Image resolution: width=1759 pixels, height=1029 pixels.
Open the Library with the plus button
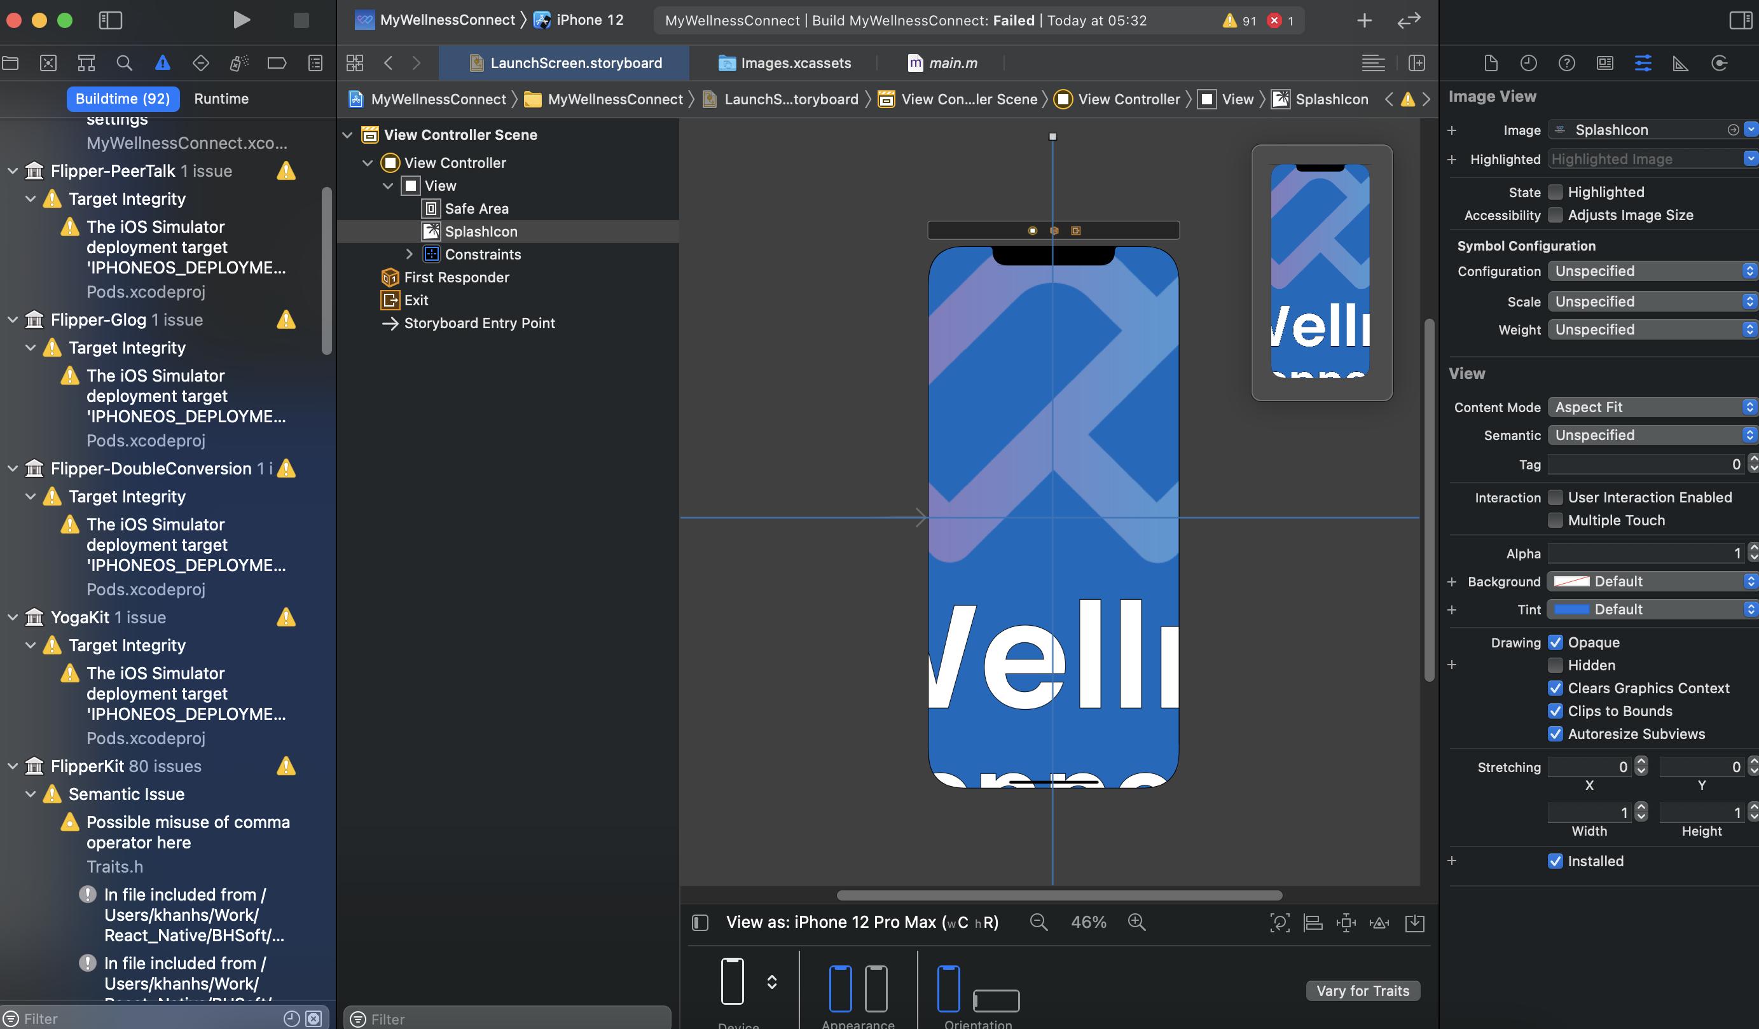tap(1364, 20)
